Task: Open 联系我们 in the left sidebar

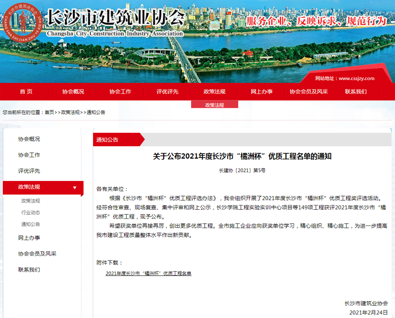Action: point(29,270)
